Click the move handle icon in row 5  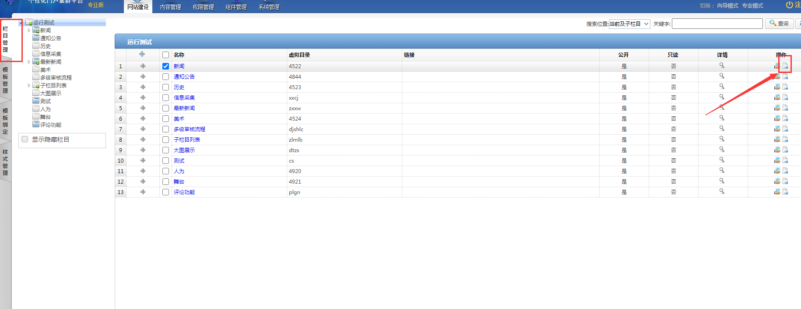click(x=143, y=108)
